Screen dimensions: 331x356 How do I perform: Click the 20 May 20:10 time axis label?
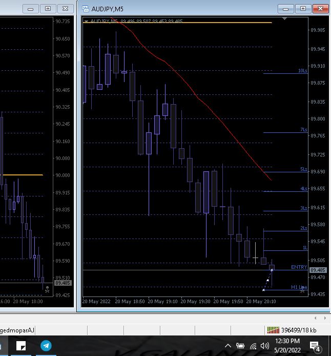point(261,302)
